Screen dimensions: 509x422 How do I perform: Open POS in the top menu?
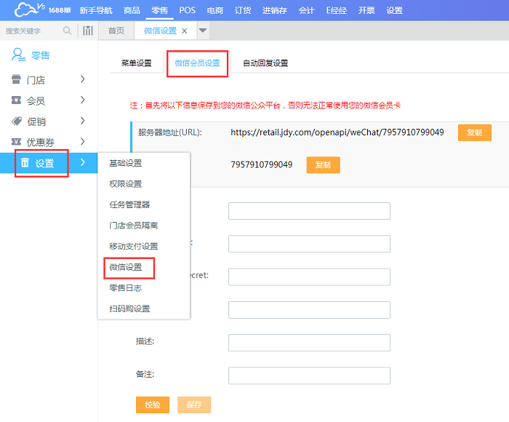click(x=188, y=10)
